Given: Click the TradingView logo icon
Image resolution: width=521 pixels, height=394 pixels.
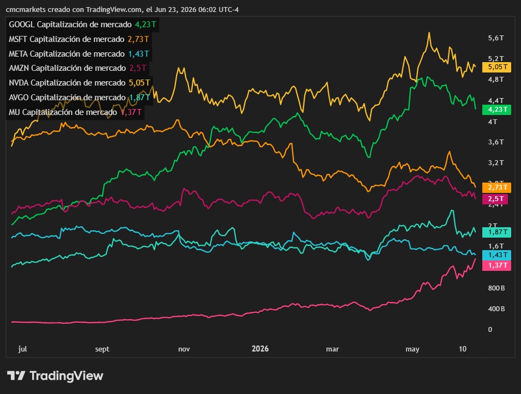Looking at the screenshot, I should 16,375.
